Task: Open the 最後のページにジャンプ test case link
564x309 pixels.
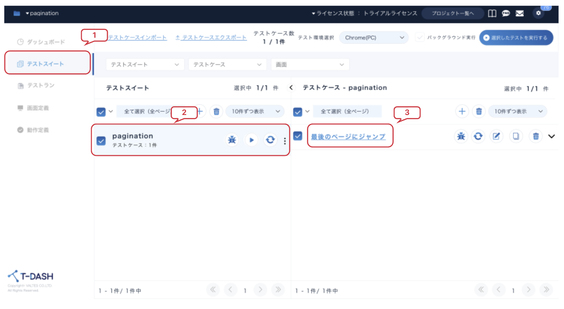Action: point(348,137)
